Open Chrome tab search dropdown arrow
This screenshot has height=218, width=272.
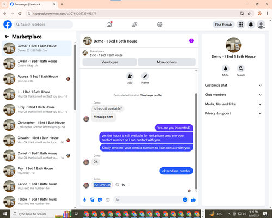coord(4,4)
